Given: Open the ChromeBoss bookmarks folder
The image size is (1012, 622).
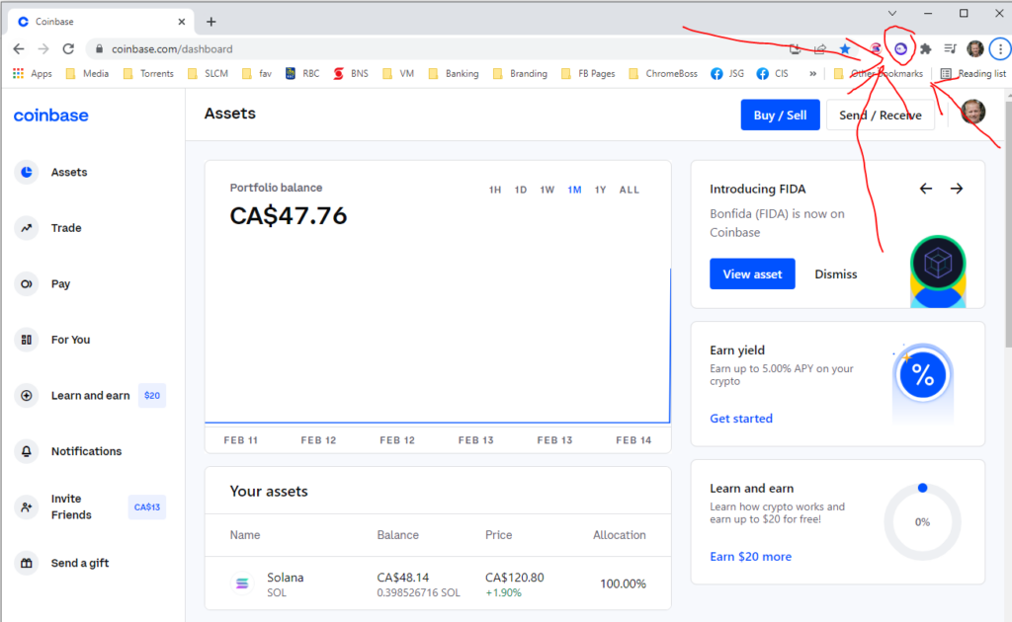Looking at the screenshot, I should (x=663, y=73).
